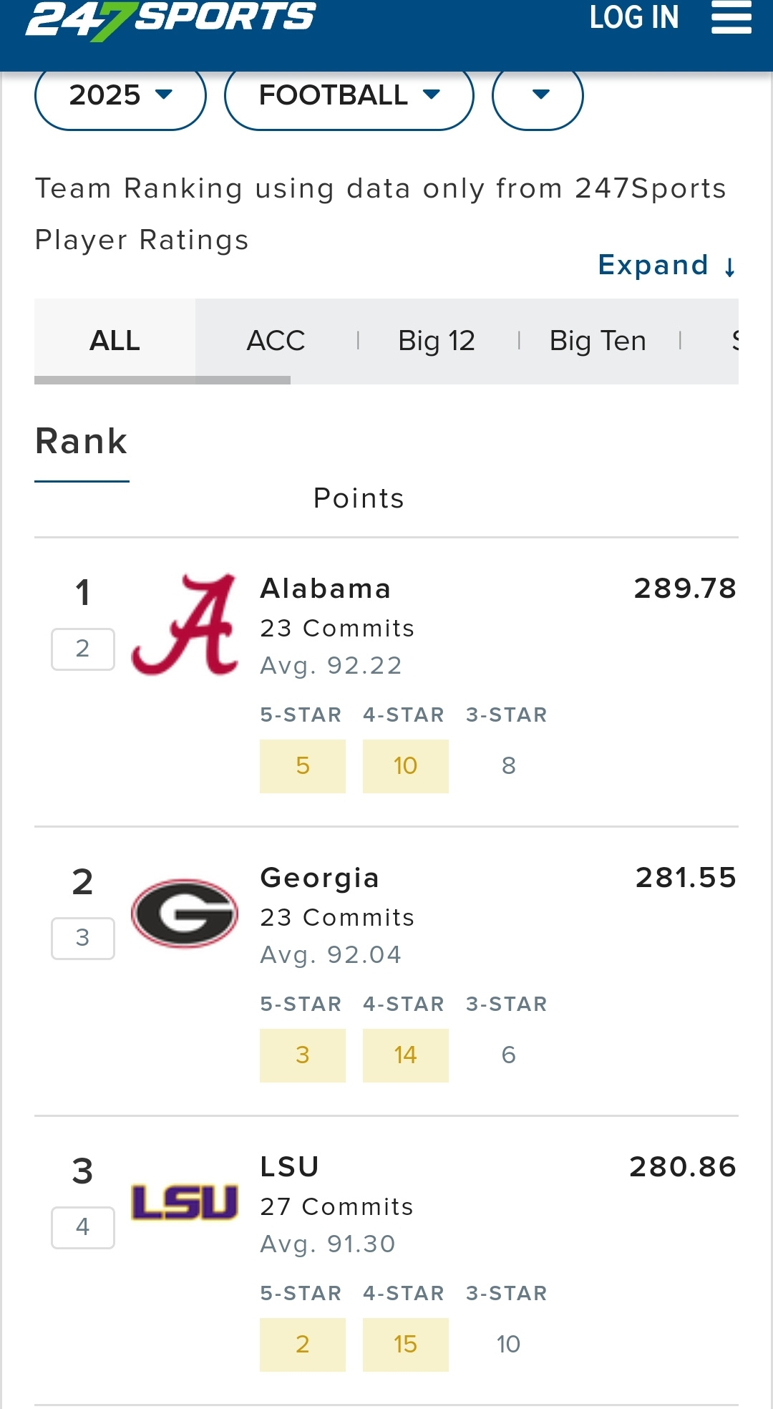Click the Rank column header

pyautogui.click(x=82, y=441)
